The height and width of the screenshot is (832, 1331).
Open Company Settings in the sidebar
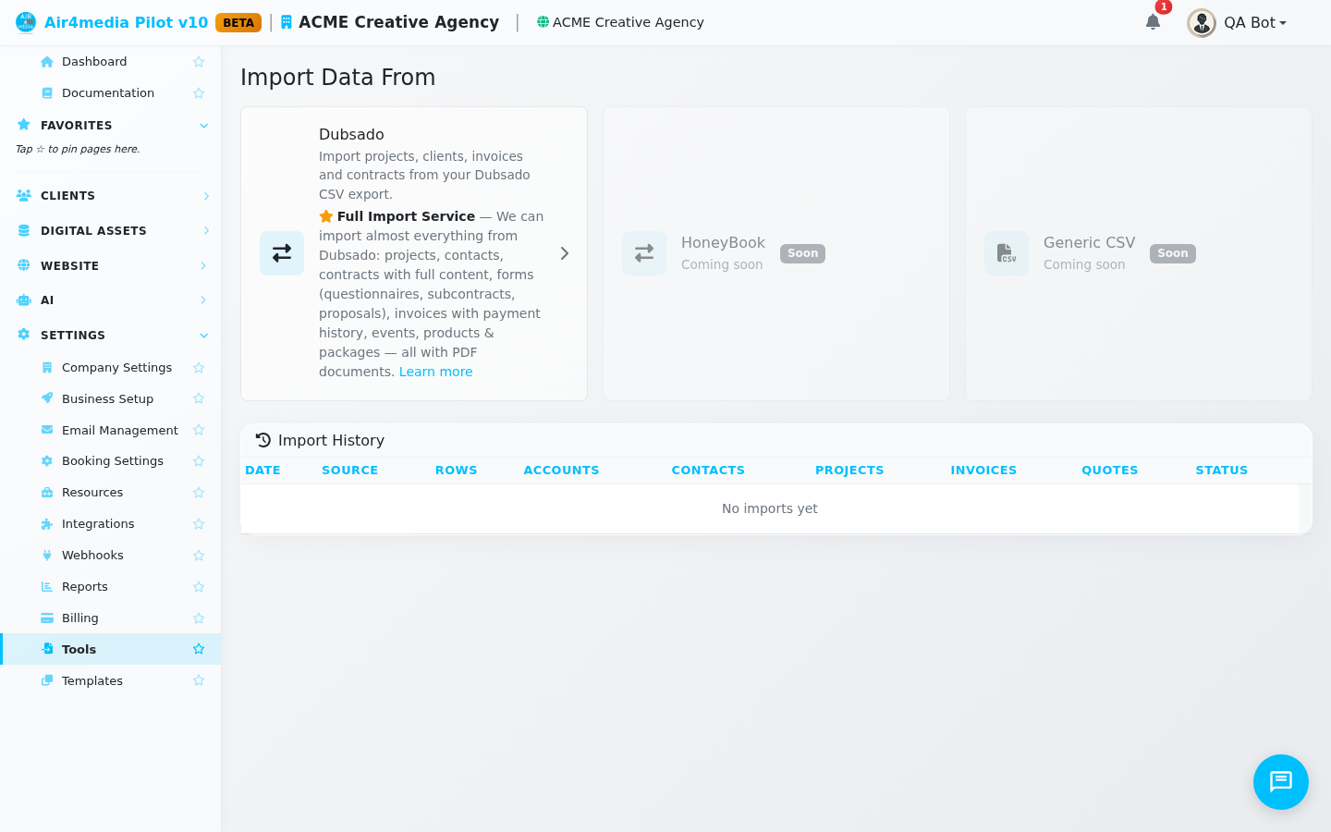click(x=116, y=368)
